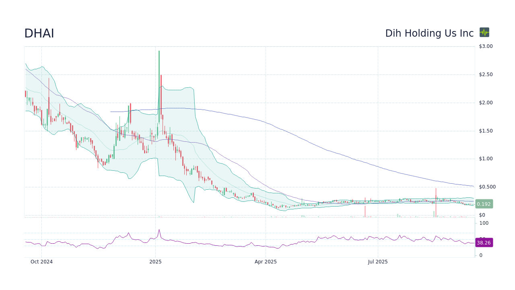Viewport: 515px width, 290px height.
Task: Click the green pulse icon beside company name
Action: tap(484, 32)
